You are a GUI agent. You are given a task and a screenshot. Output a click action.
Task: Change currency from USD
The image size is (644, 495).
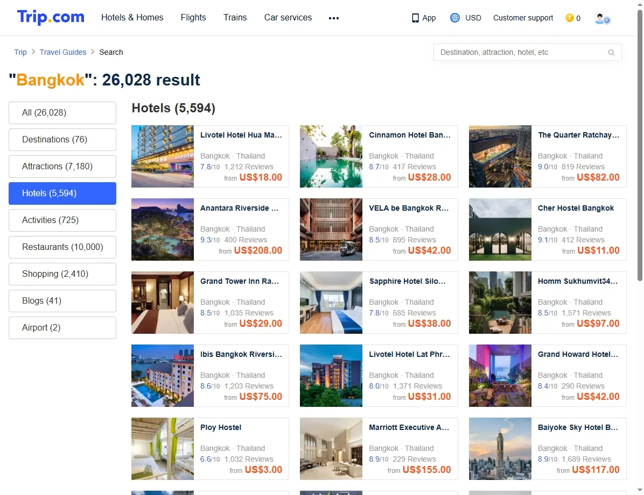(473, 18)
